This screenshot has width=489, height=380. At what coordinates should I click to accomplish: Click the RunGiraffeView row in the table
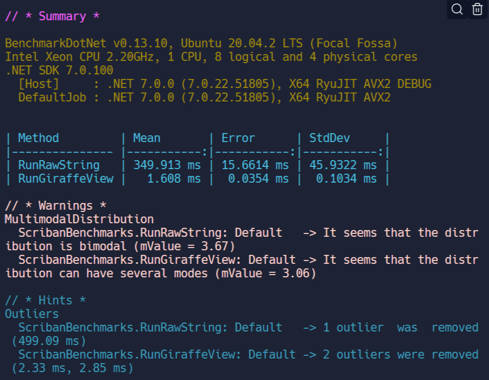click(x=65, y=179)
